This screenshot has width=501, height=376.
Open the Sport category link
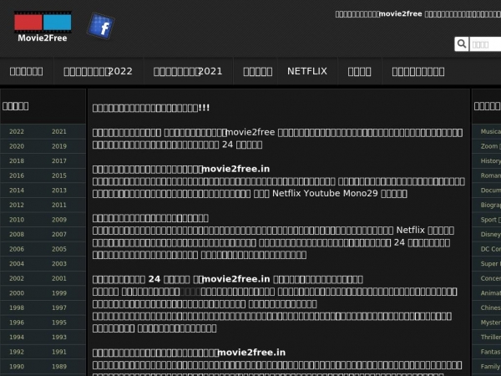490,220
